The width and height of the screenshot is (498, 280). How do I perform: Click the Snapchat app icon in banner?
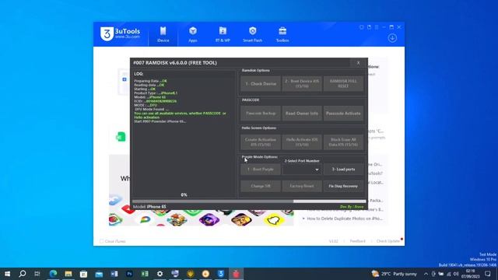click(x=274, y=219)
